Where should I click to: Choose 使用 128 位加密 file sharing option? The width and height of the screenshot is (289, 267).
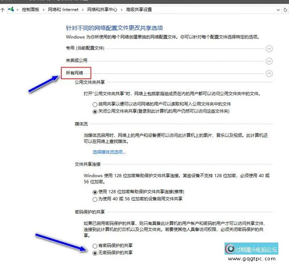click(x=94, y=191)
